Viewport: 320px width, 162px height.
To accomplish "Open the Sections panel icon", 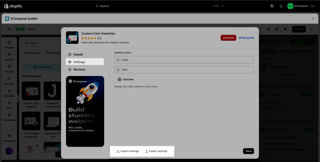I will tap(9, 56).
